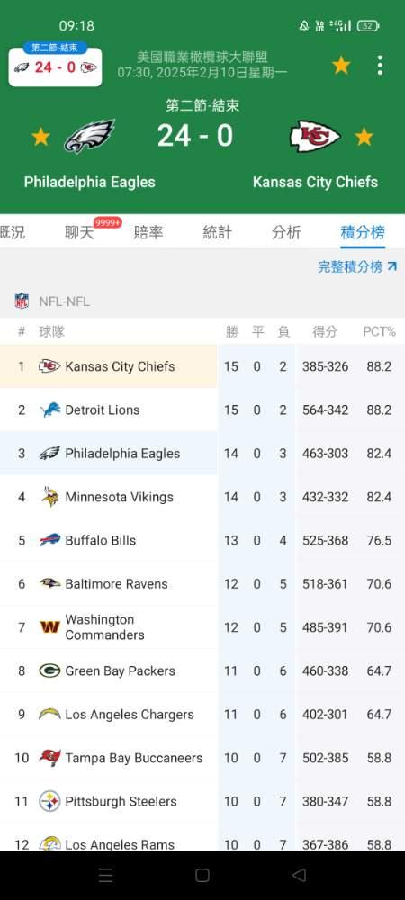This screenshot has width=405, height=900.
Task: Open the 統計 statistics tab
Action: point(218,232)
